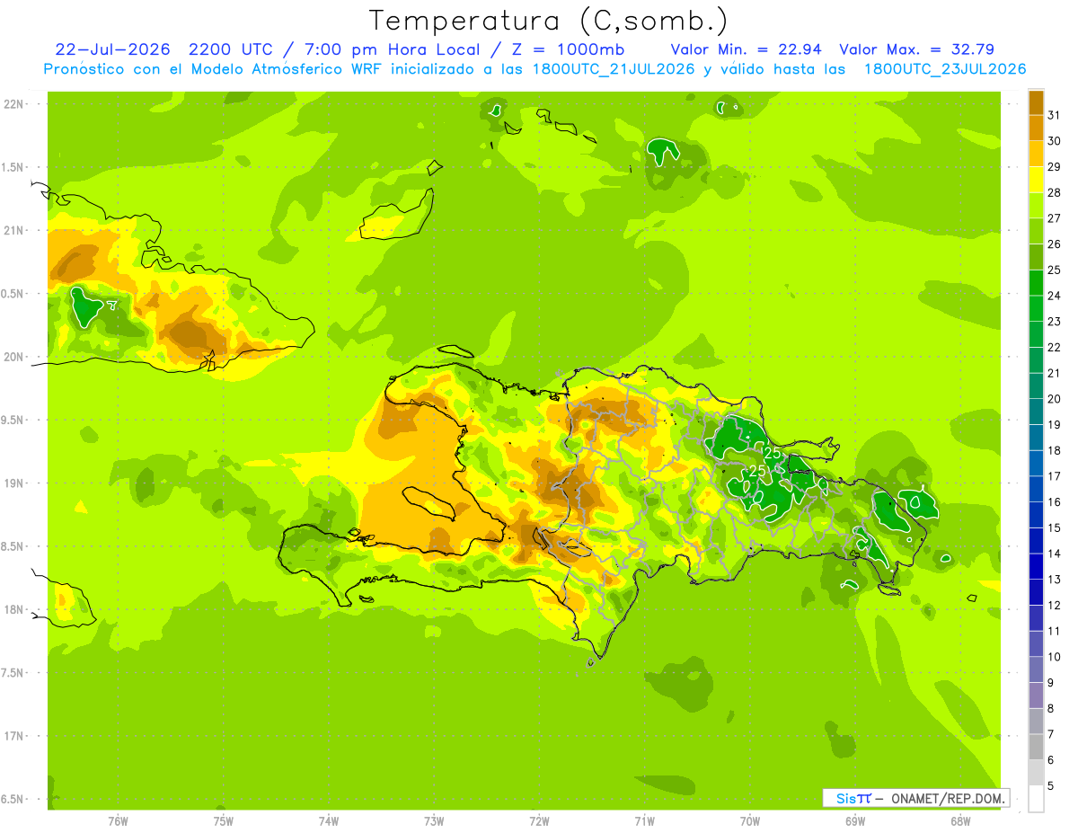The width and height of the screenshot is (1078, 833).
Task: Click the "9.5N" latitude label
Action: (x=13, y=420)
